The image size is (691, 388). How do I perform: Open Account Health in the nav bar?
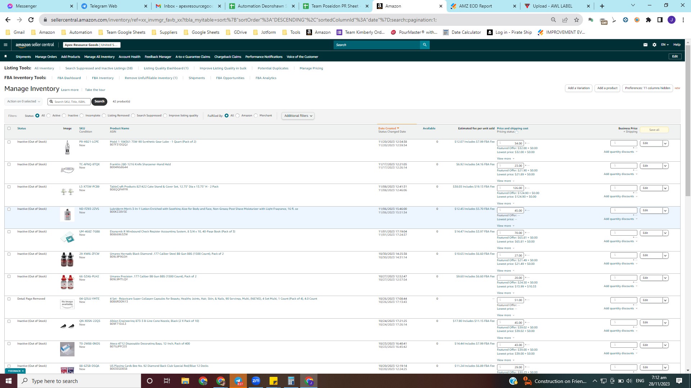[x=130, y=57]
